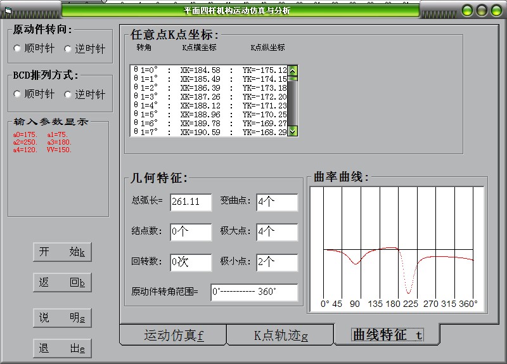Click the middle green round title bar button
Screen dimensions: 507x364
click(x=482, y=10)
